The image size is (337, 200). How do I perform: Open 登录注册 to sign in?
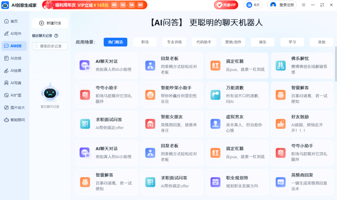(x=282, y=5)
